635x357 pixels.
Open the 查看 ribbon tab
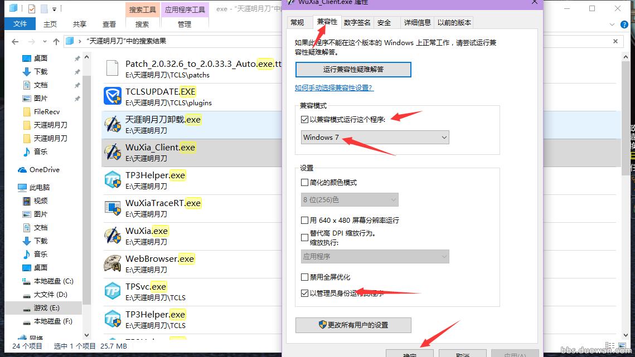[109, 24]
